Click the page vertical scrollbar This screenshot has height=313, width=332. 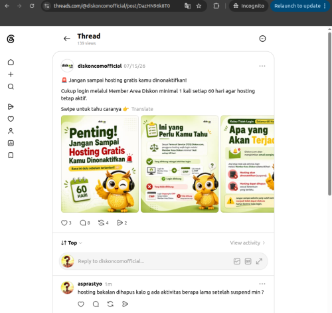point(329,114)
